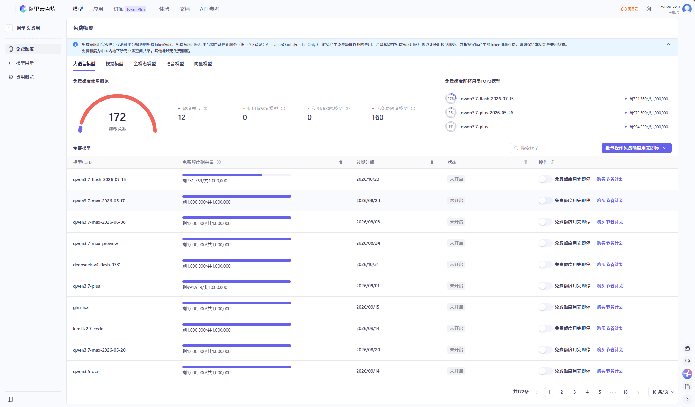Open the 10 条/页 page size dropdown
The width and height of the screenshot is (695, 407).
663,392
